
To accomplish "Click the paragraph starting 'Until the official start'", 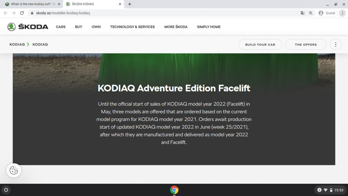I will tap(174, 123).
